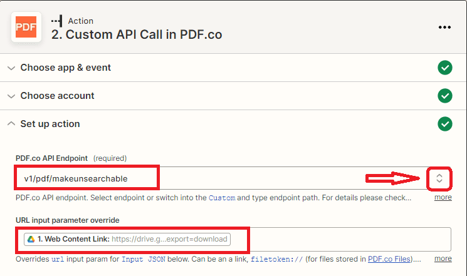Click green checkmark beside Choose account
The height and width of the screenshot is (276, 467).
(x=444, y=96)
